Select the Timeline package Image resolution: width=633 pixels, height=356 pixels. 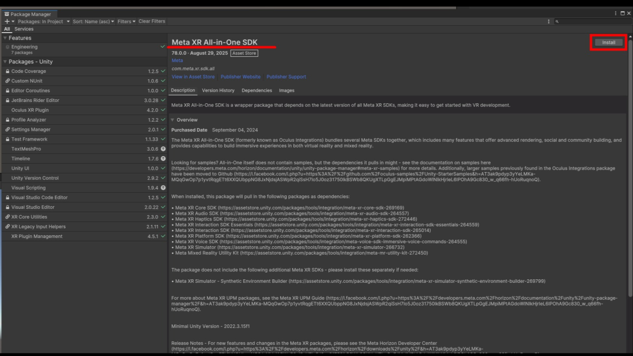[x=84, y=159]
